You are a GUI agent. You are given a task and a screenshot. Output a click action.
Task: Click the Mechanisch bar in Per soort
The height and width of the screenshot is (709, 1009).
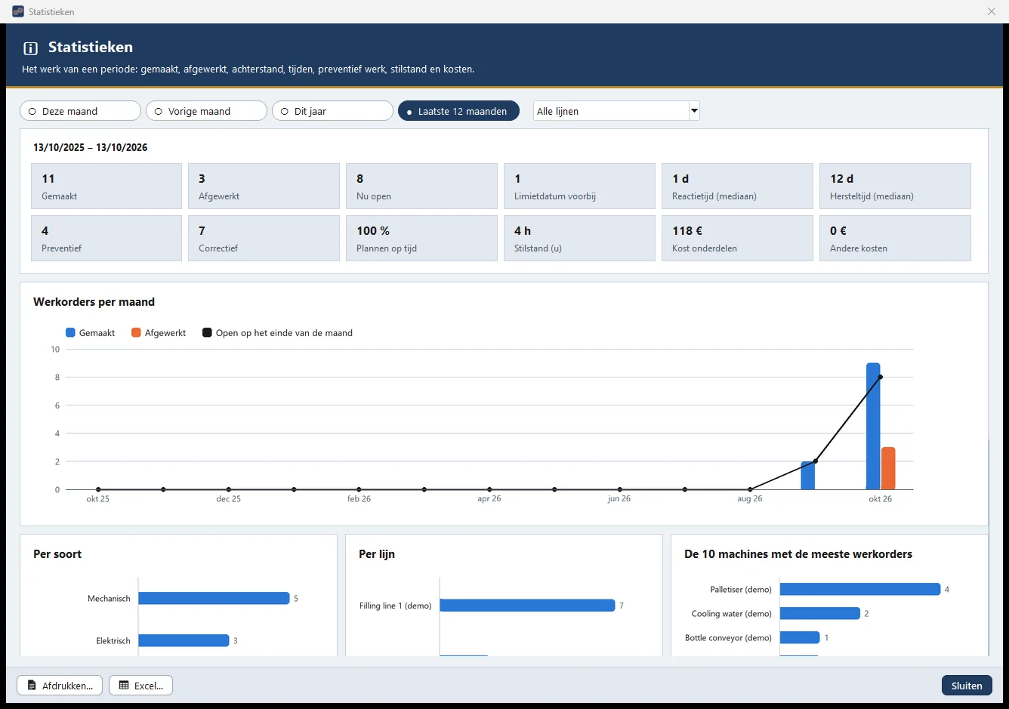214,598
